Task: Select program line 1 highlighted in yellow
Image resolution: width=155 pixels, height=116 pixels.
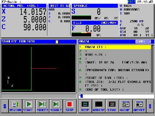Action: [115, 47]
